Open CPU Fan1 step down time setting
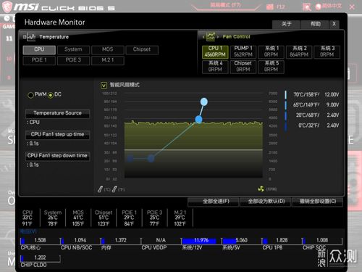The image size is (362, 272). [x=58, y=156]
